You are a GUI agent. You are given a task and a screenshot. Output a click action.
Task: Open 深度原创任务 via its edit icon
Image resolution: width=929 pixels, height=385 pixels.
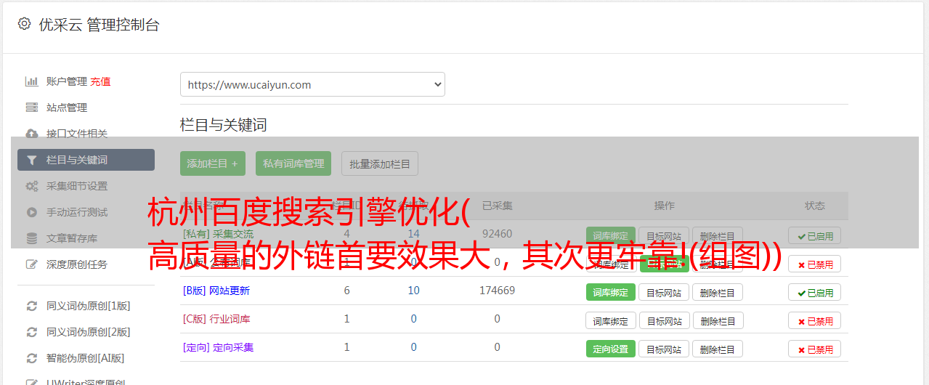coord(32,264)
